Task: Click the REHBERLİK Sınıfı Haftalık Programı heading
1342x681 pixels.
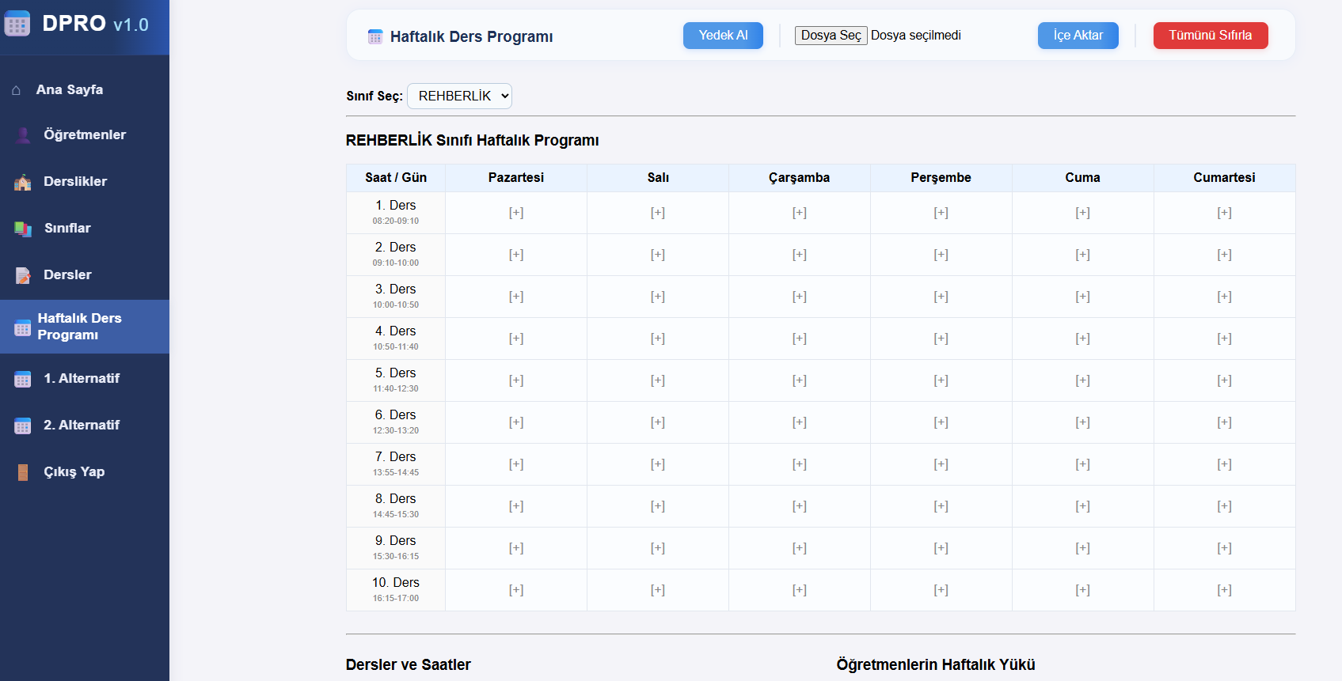Action: tap(473, 141)
